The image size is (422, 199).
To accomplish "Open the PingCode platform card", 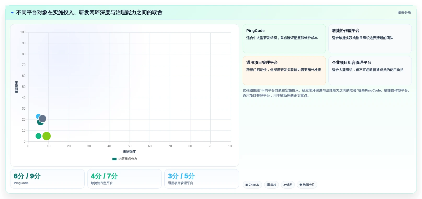I will 284,39.
